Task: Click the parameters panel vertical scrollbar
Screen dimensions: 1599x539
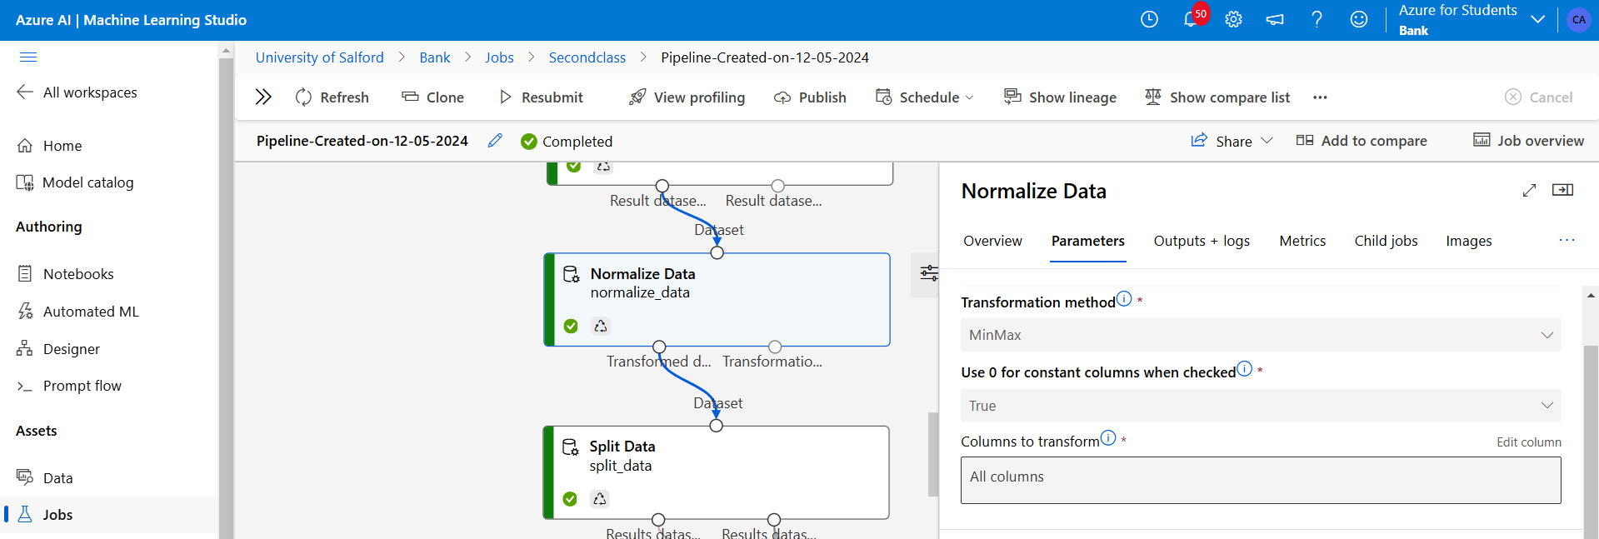Action: [1591, 433]
